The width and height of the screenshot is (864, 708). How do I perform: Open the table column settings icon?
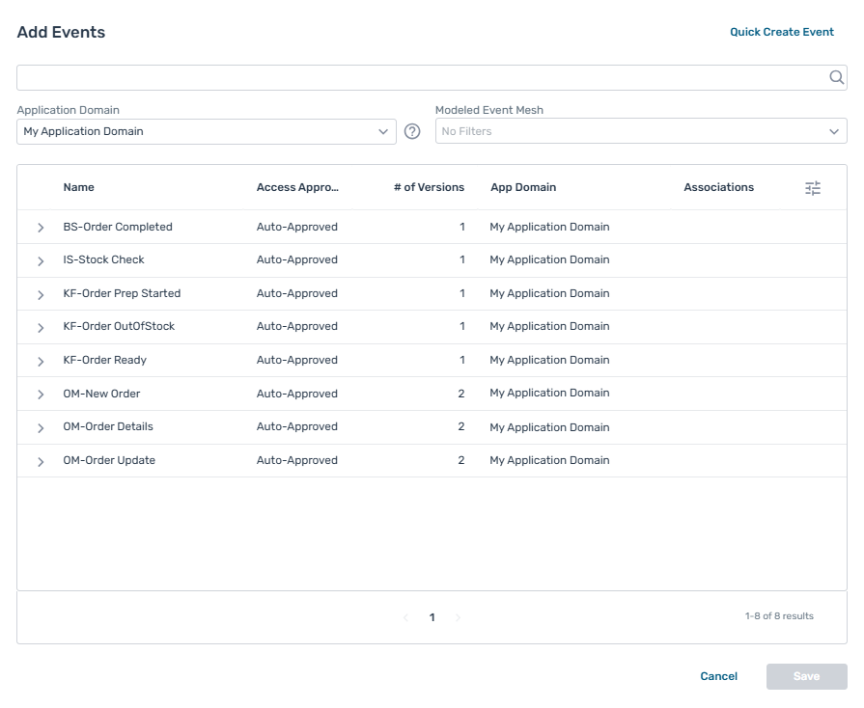coord(813,188)
